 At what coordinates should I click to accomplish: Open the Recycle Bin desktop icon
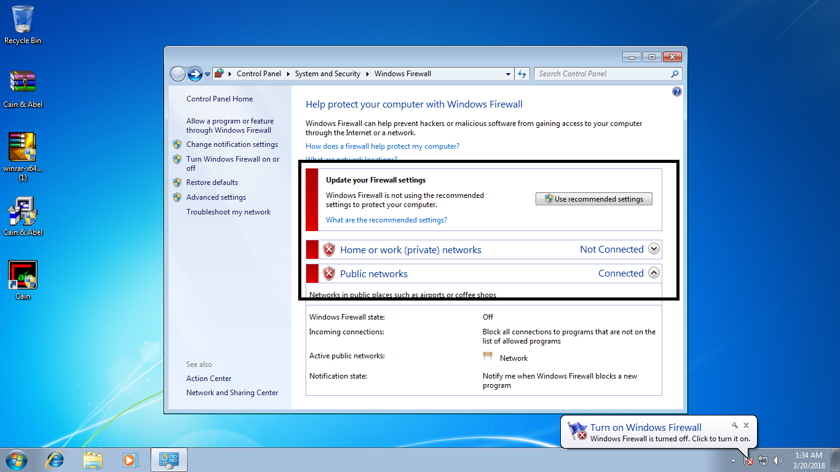click(23, 25)
